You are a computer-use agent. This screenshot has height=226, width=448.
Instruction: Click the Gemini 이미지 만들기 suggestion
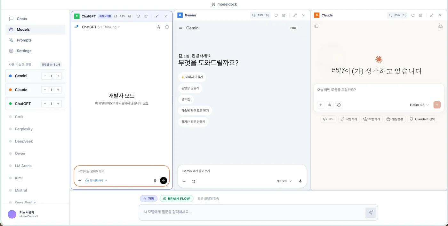coord(192,77)
